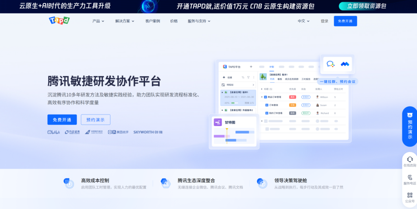Click Susan's avatar in the task table

[x=317, y=105]
